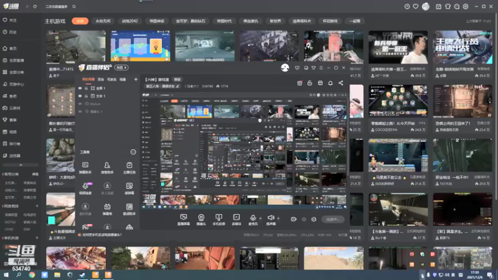Open the 主播任务 tool
Image resolution: width=498 pixels, height=280 pixels.
coord(129,168)
